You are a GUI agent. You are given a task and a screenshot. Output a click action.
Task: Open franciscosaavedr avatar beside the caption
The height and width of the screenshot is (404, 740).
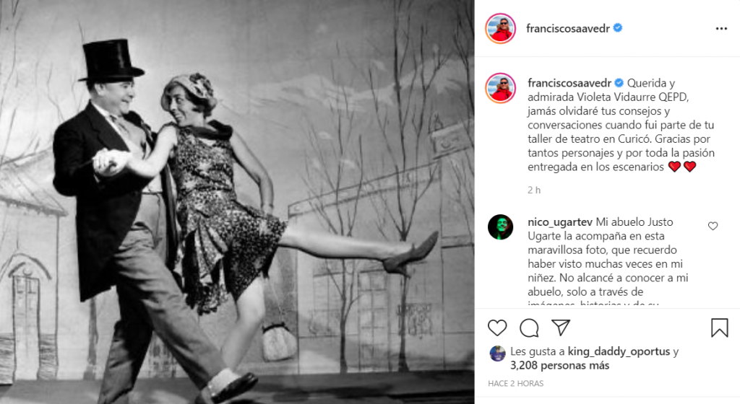[500, 88]
